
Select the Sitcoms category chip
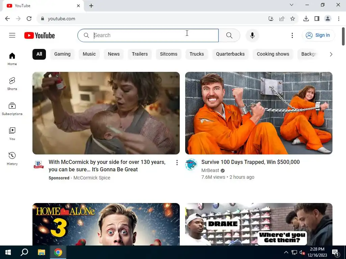click(x=169, y=54)
